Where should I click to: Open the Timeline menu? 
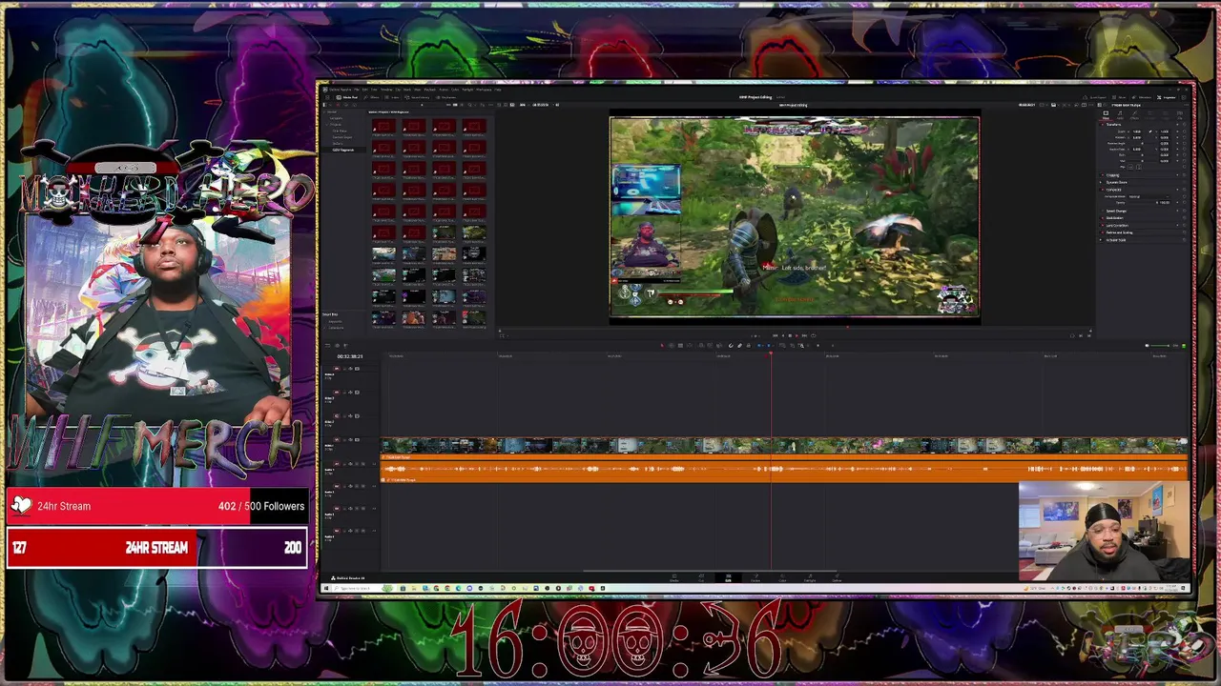point(386,91)
